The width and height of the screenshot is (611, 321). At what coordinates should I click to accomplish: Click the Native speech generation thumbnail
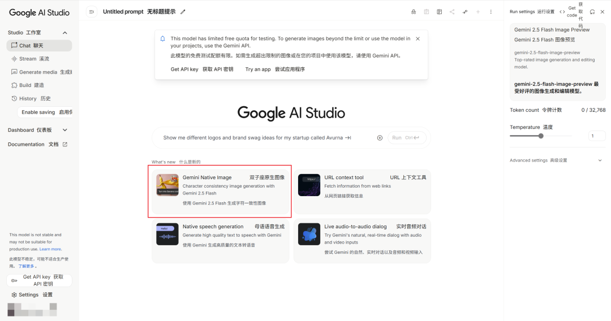point(167,234)
